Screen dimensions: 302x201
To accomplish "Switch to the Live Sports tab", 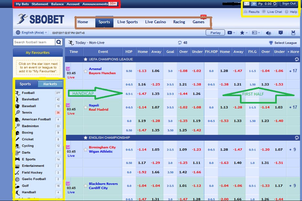I will coord(127,22).
